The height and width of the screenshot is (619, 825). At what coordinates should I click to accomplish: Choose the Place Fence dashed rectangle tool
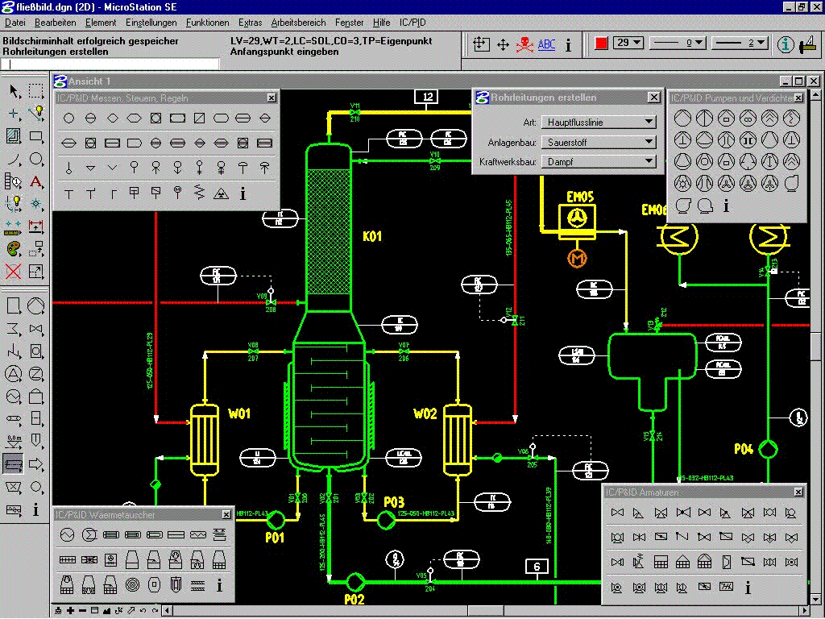click(35, 91)
